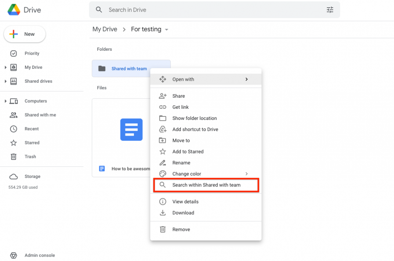Select Move to in context menu
The width and height of the screenshot is (394, 261).
206,140
